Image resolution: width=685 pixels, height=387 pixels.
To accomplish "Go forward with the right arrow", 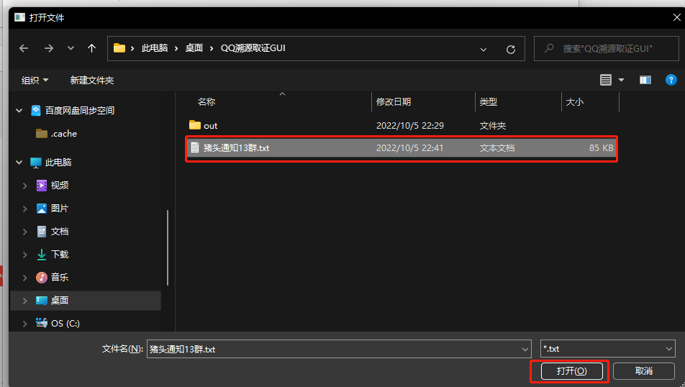I will click(x=48, y=48).
